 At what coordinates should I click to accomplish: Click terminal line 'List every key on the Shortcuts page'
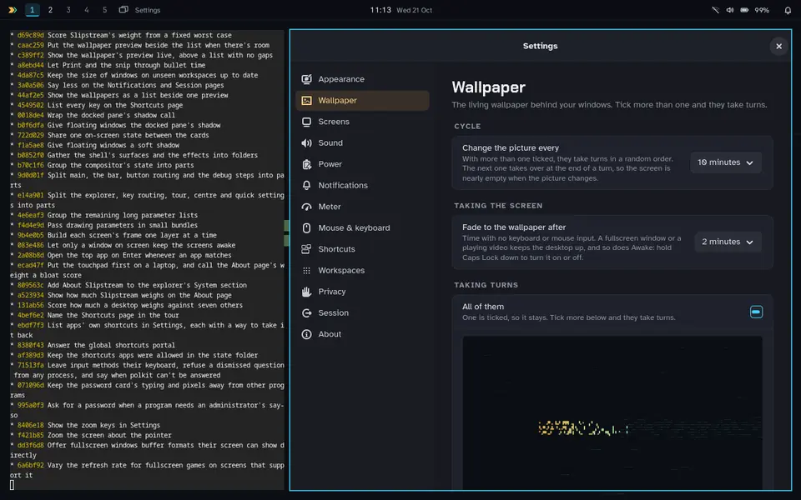tap(115, 105)
